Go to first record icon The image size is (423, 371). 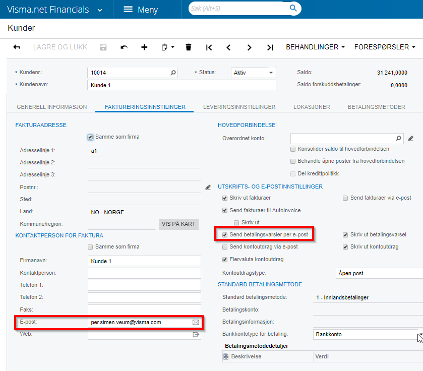(209, 47)
